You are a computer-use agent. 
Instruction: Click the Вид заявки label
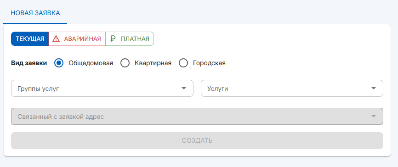coord(29,63)
